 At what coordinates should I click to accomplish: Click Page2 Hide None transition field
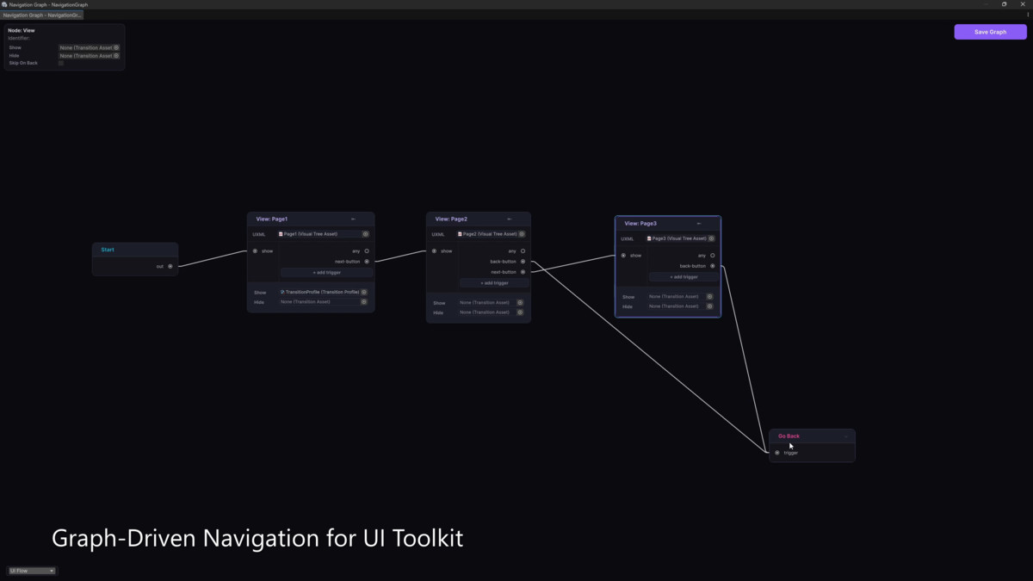point(491,312)
